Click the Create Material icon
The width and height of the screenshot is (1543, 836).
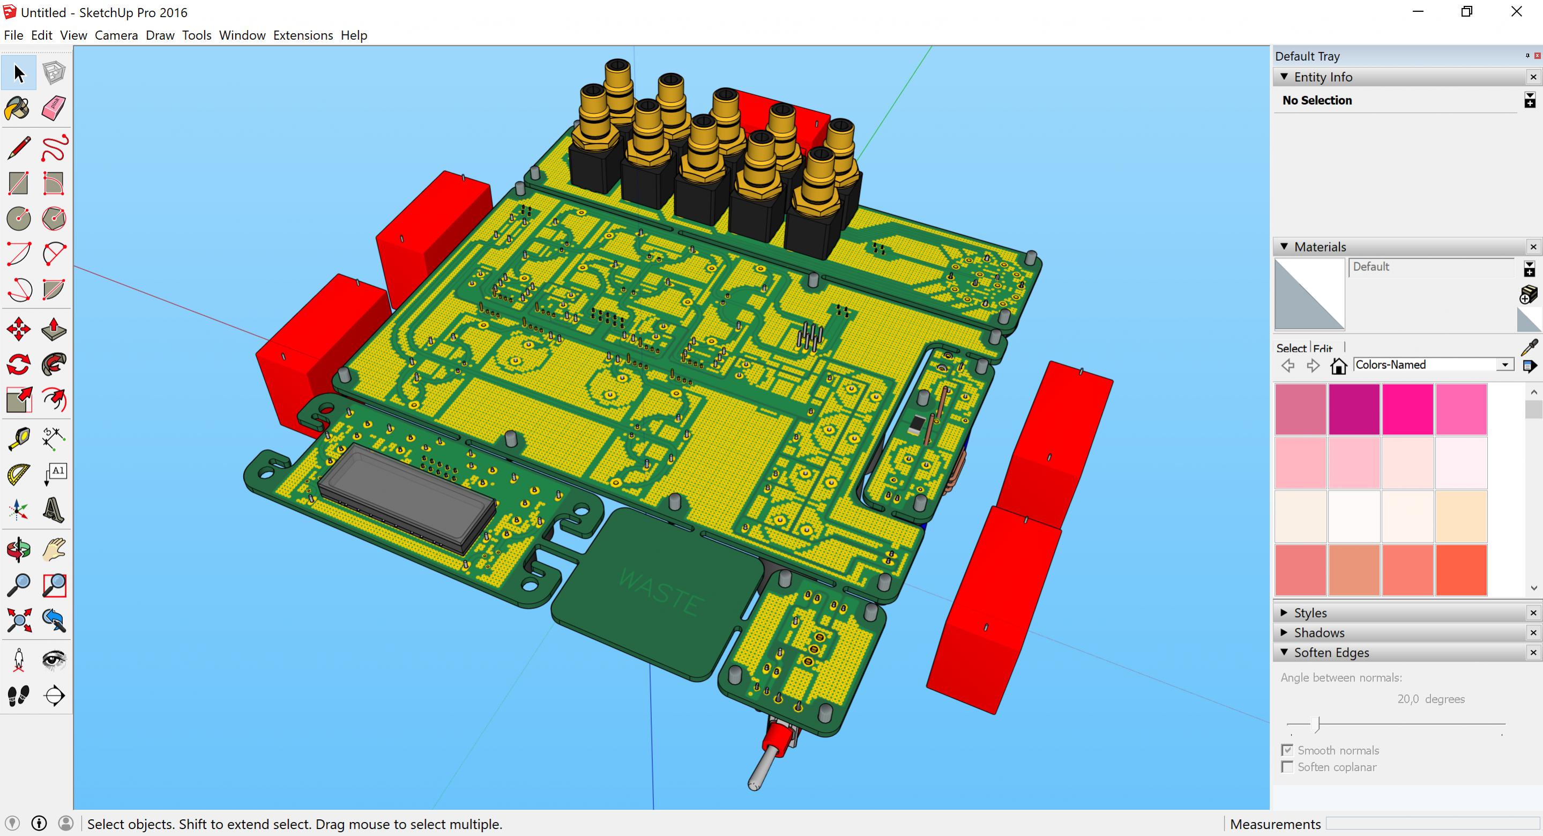click(1529, 294)
